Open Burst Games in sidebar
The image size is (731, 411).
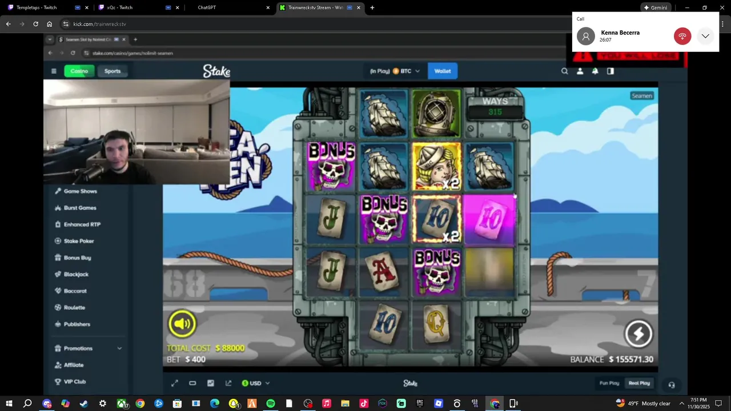[79, 208]
